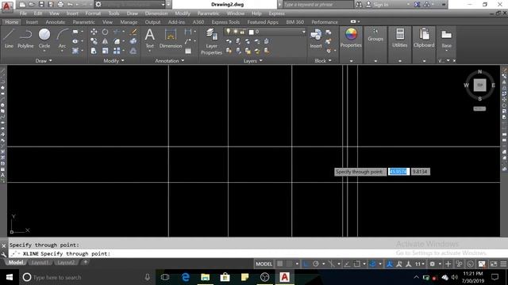
Task: Click the layer 0 color swatch
Action: (251, 32)
